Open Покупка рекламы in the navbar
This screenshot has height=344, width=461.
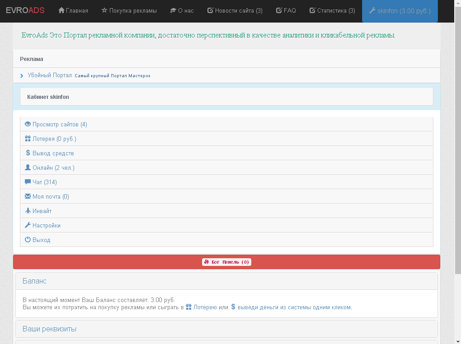(x=129, y=11)
